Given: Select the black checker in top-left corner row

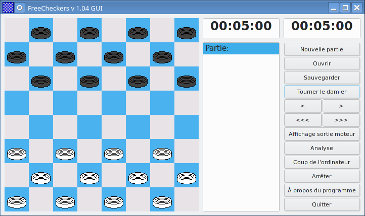Looking at the screenshot, I should (x=41, y=32).
